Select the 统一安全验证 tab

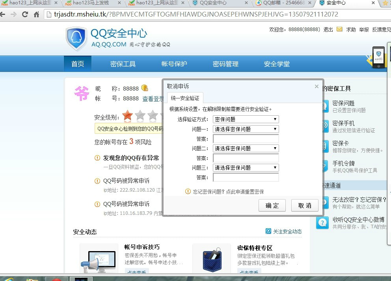coord(185,98)
